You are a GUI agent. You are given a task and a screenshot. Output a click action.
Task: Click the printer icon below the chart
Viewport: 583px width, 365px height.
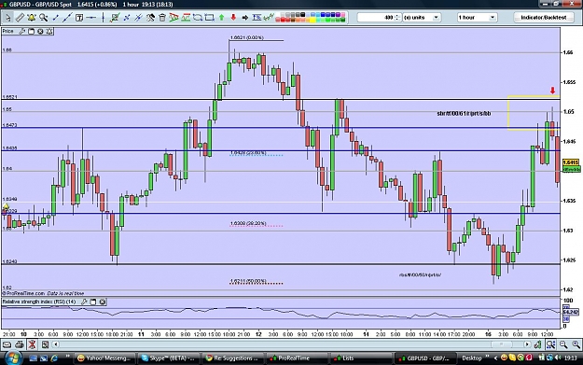[x=20, y=344]
